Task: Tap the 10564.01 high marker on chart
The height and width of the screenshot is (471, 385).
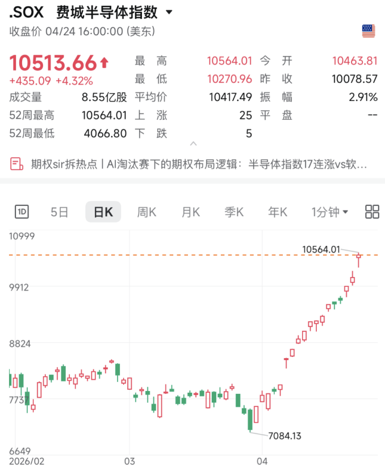Action: 321,249
